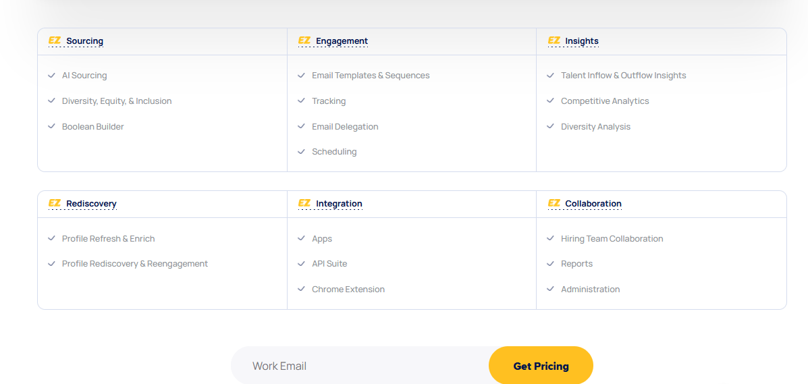808x384 pixels.
Task: Select the Insights heading
Action: [x=582, y=40]
